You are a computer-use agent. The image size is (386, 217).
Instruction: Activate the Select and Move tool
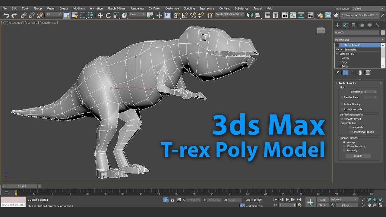100,15
